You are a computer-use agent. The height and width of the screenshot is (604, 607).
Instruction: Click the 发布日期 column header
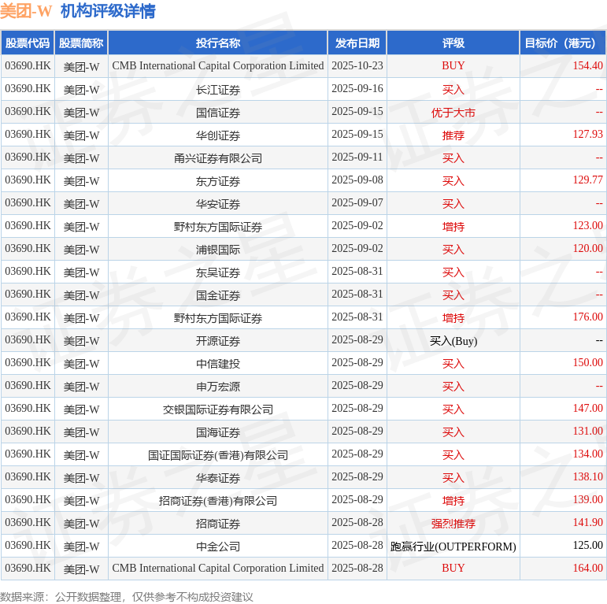coord(357,43)
